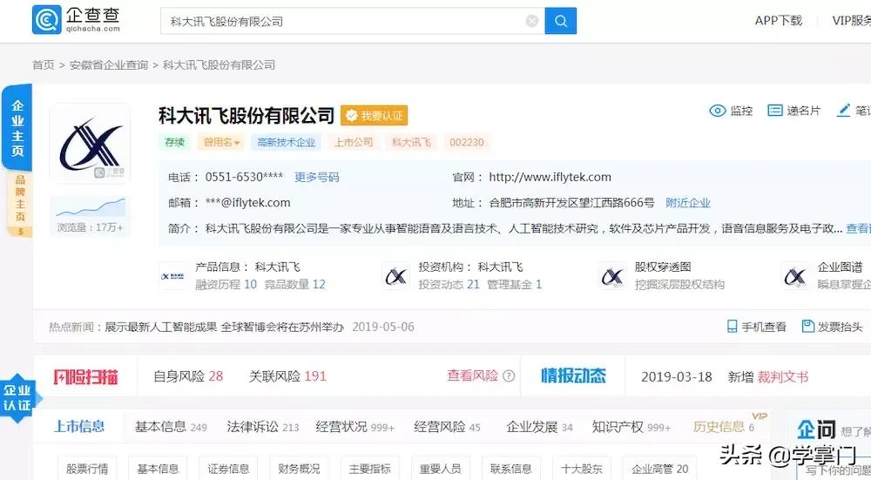
Task: Click the iFlytek company logo thumbnail
Action: pyautogui.click(x=90, y=144)
